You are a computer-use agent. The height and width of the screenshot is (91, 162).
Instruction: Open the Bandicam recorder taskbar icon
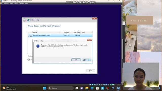click(x=108, y=88)
